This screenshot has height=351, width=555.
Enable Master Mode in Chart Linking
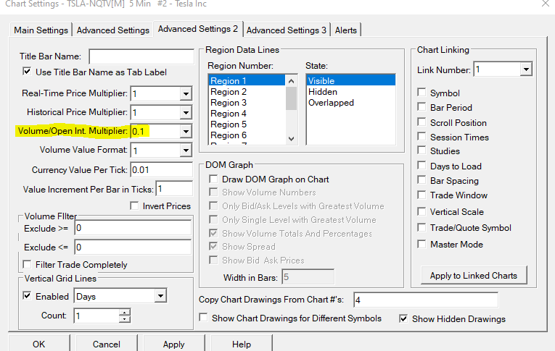point(422,244)
